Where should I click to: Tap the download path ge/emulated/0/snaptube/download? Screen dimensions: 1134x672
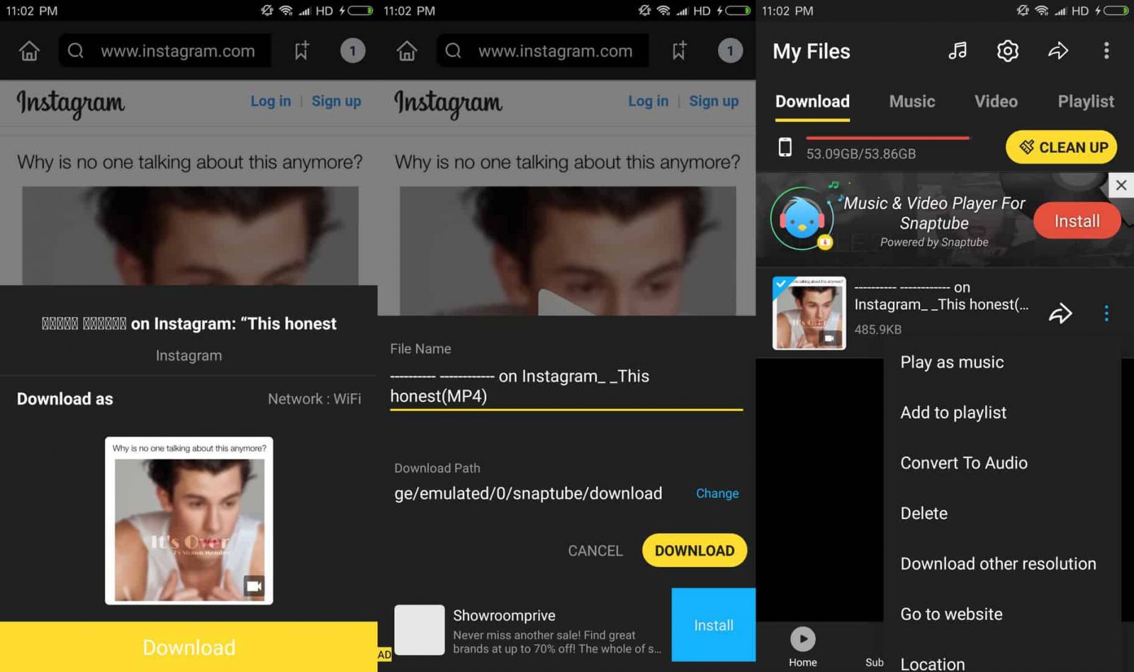(x=528, y=493)
